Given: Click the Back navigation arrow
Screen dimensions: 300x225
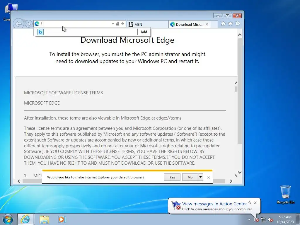Looking at the screenshot, I should pos(18,24).
